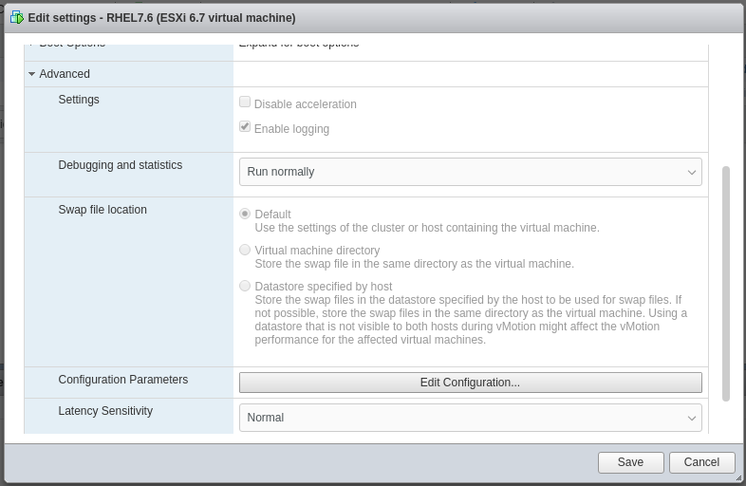Select the Swap file location label
This screenshot has width=746, height=486.
coord(103,210)
